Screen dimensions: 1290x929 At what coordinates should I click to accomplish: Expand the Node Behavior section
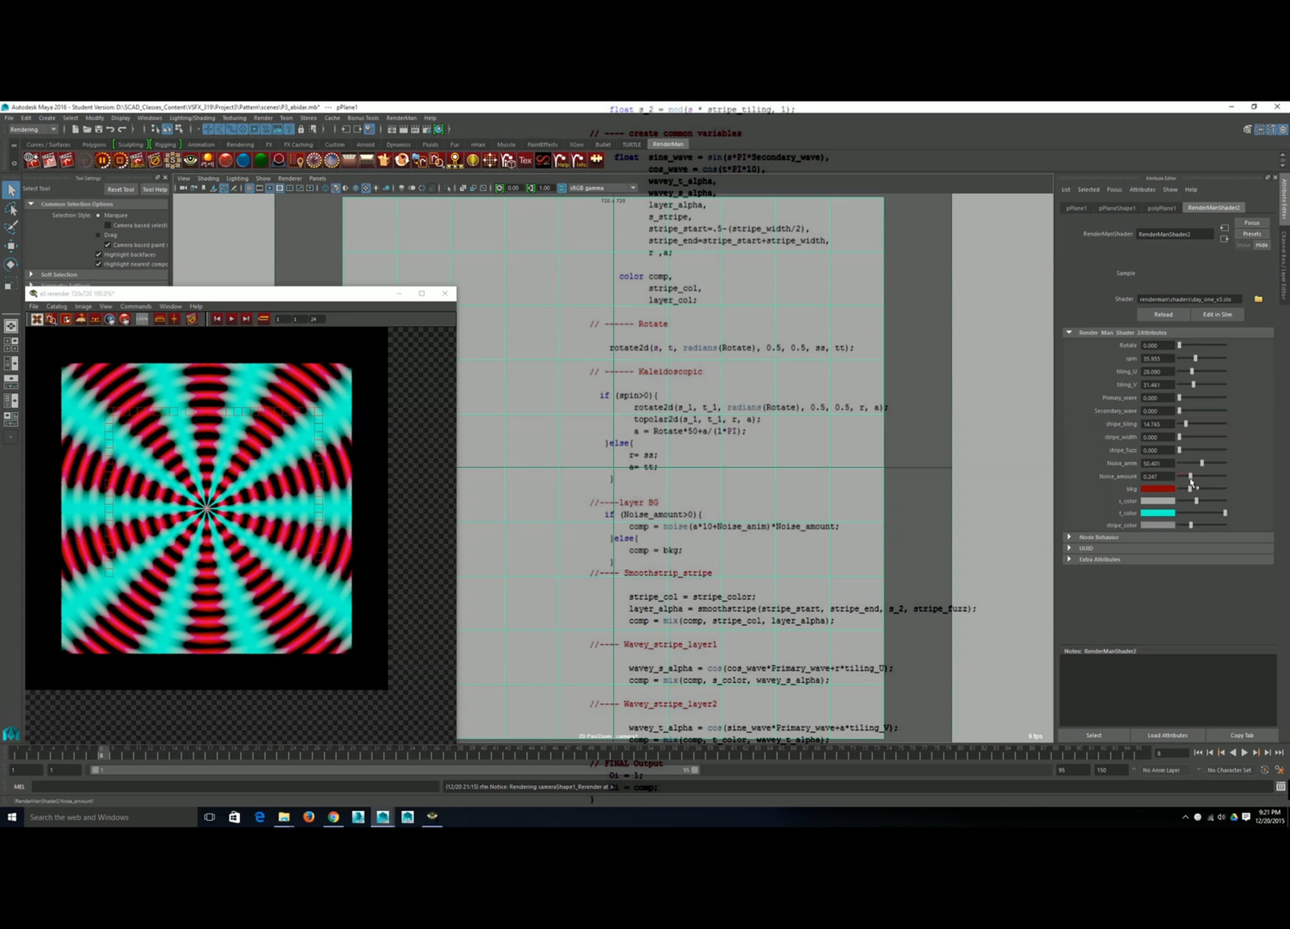point(1069,537)
